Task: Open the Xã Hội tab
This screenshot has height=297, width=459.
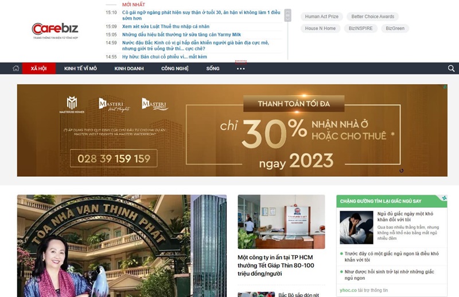Action: 39,69
